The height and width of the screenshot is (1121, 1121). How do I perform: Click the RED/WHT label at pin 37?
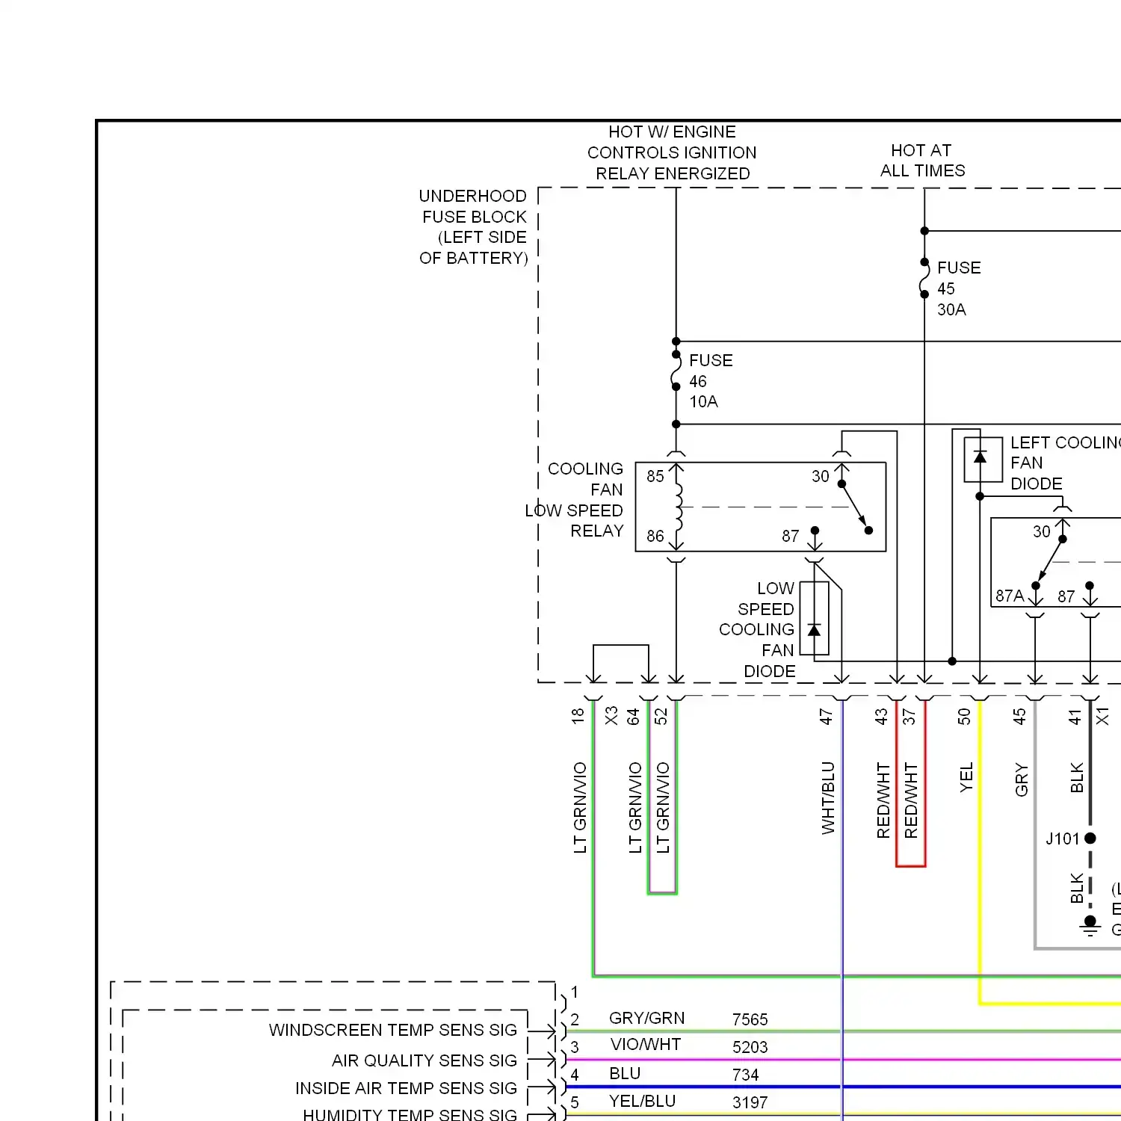[x=910, y=800]
